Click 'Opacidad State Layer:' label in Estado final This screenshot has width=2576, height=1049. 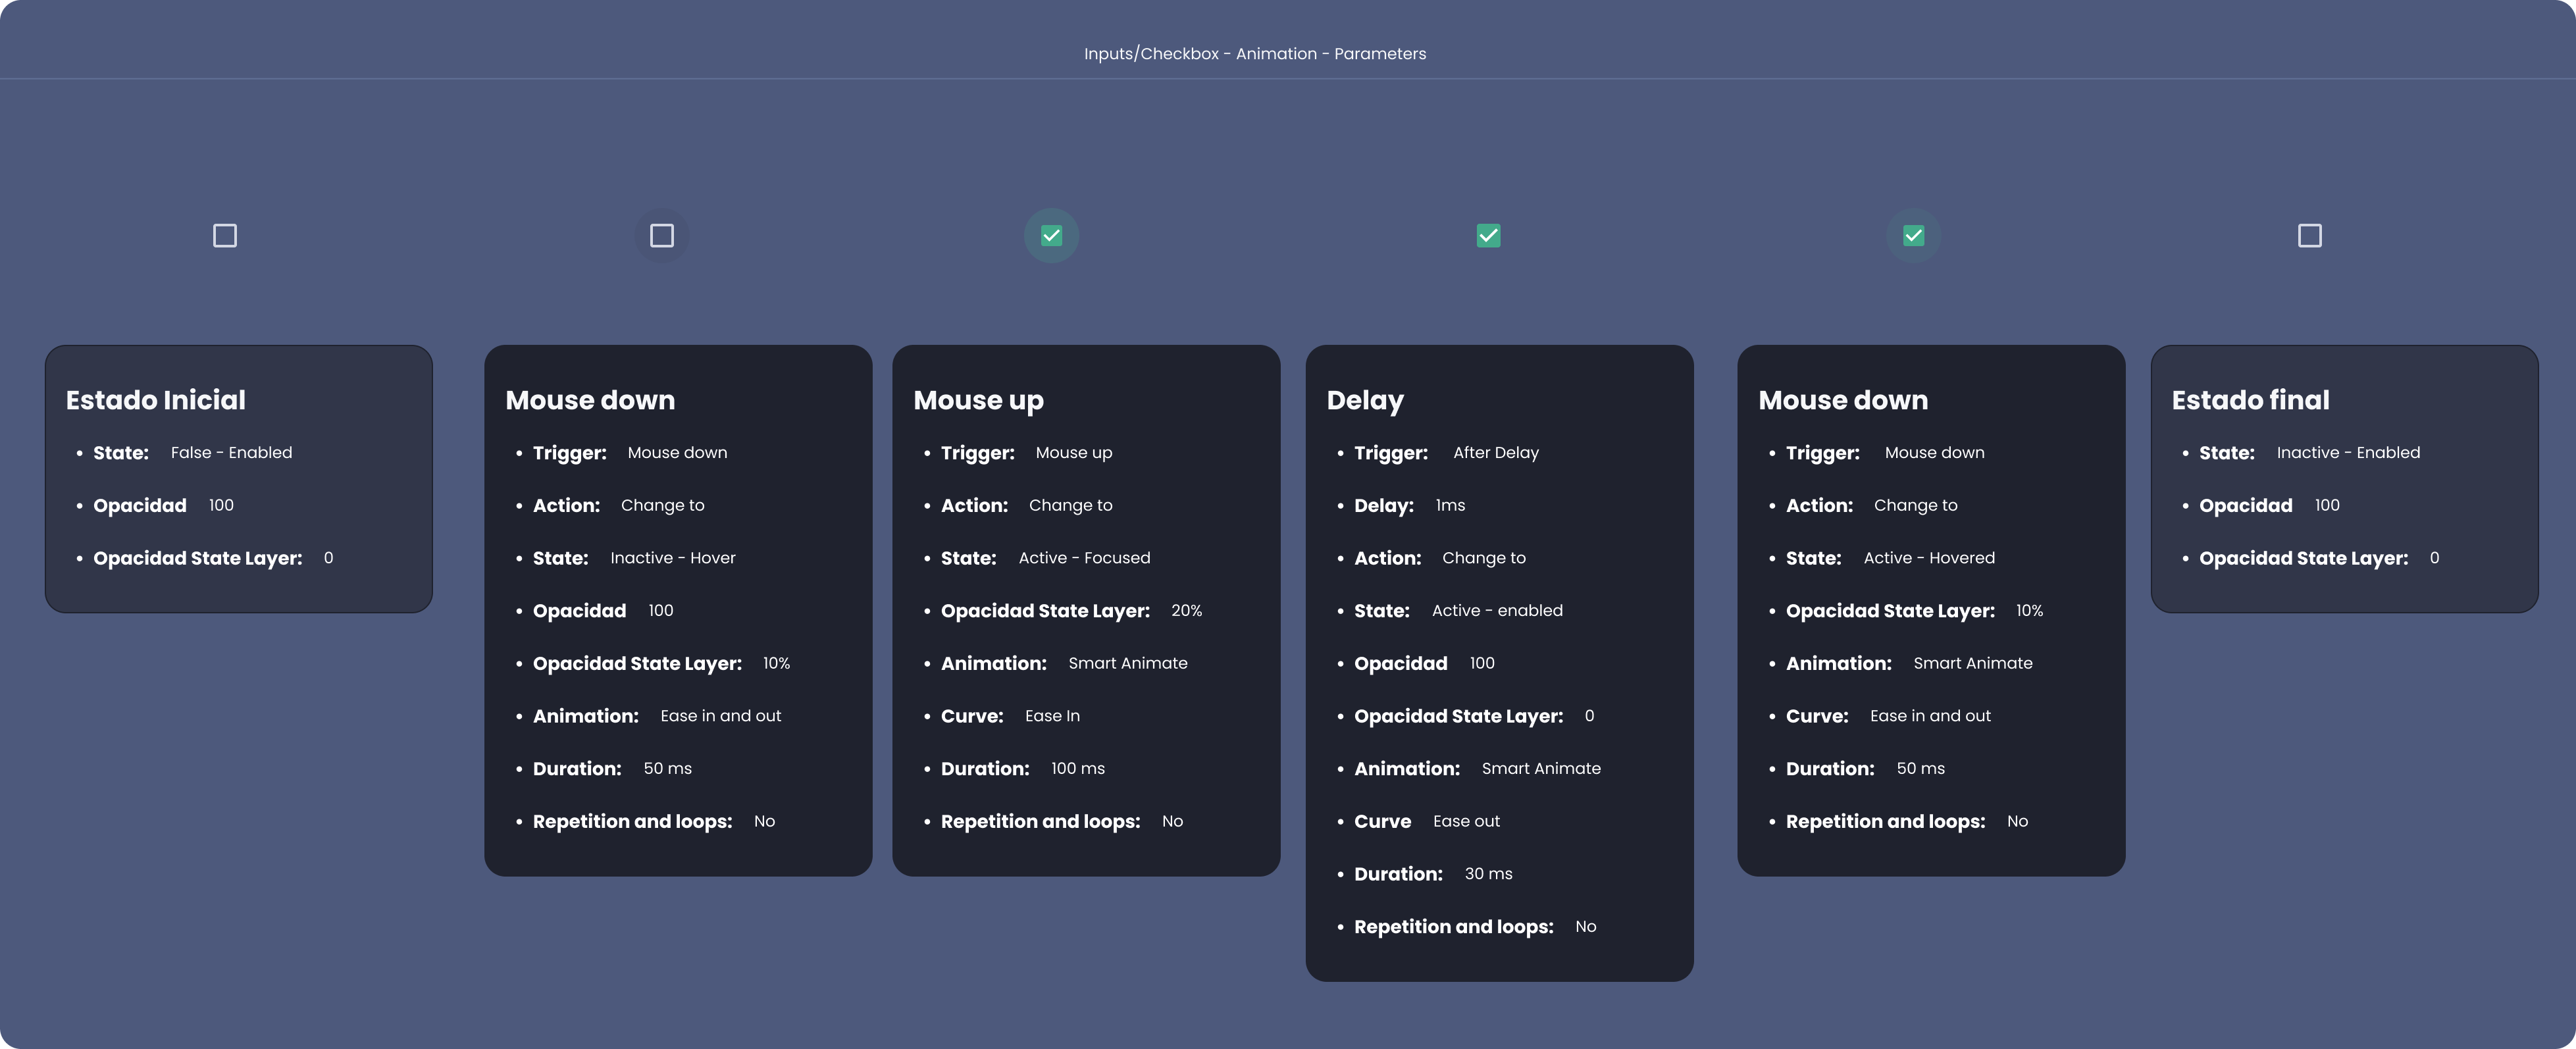(2303, 559)
